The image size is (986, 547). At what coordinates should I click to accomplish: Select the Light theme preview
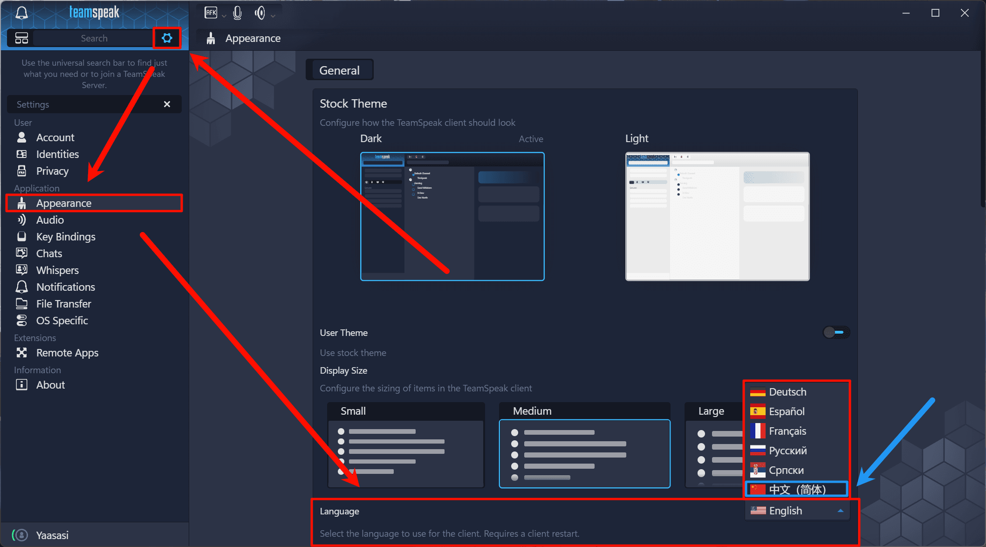tap(717, 217)
